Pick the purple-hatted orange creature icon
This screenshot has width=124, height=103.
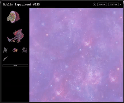15,50
